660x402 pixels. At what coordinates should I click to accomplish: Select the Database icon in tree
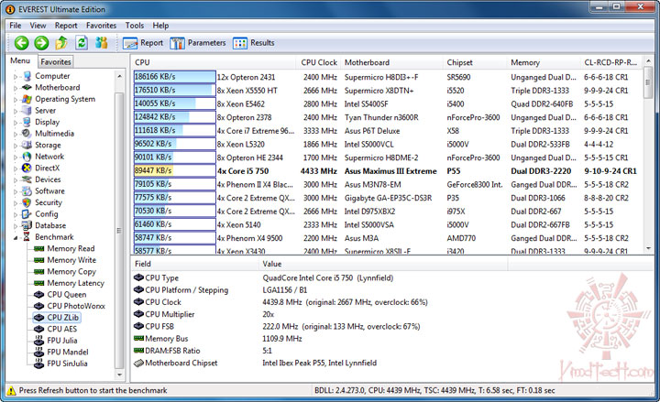tap(27, 225)
